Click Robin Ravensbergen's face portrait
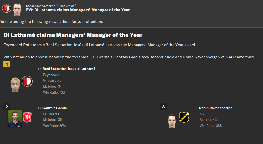The width and height of the screenshot is (263, 144). [x=172, y=120]
